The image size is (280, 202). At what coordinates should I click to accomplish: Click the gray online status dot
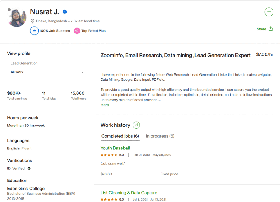(x=9, y=10)
